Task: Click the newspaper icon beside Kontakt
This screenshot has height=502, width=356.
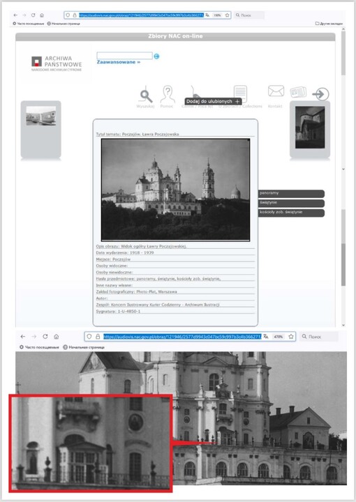Action: point(298,92)
